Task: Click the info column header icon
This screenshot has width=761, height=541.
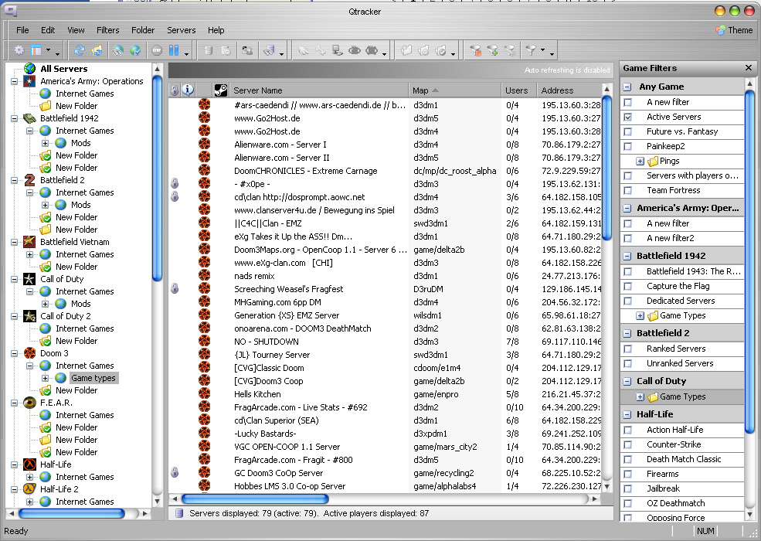Action: [188, 90]
